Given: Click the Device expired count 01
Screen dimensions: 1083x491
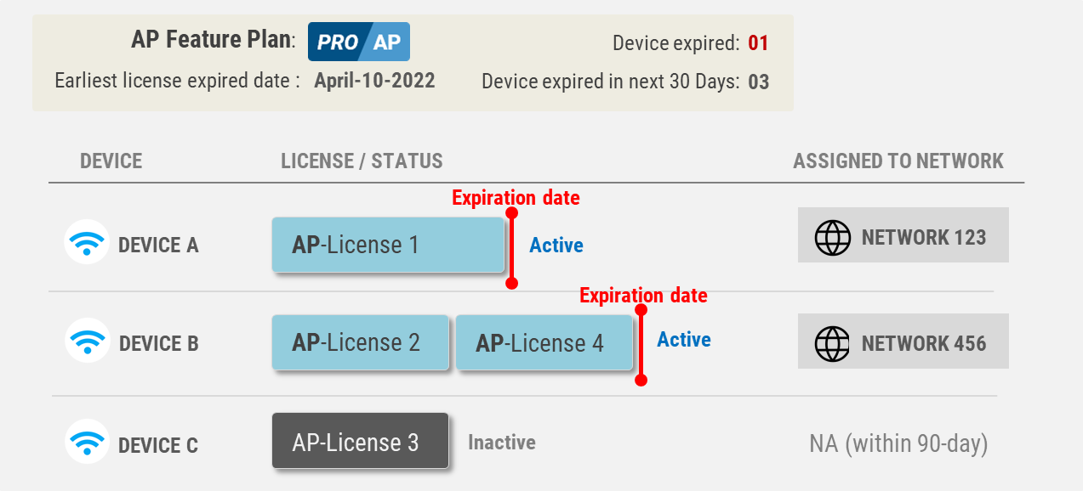Looking at the screenshot, I should click(x=758, y=43).
